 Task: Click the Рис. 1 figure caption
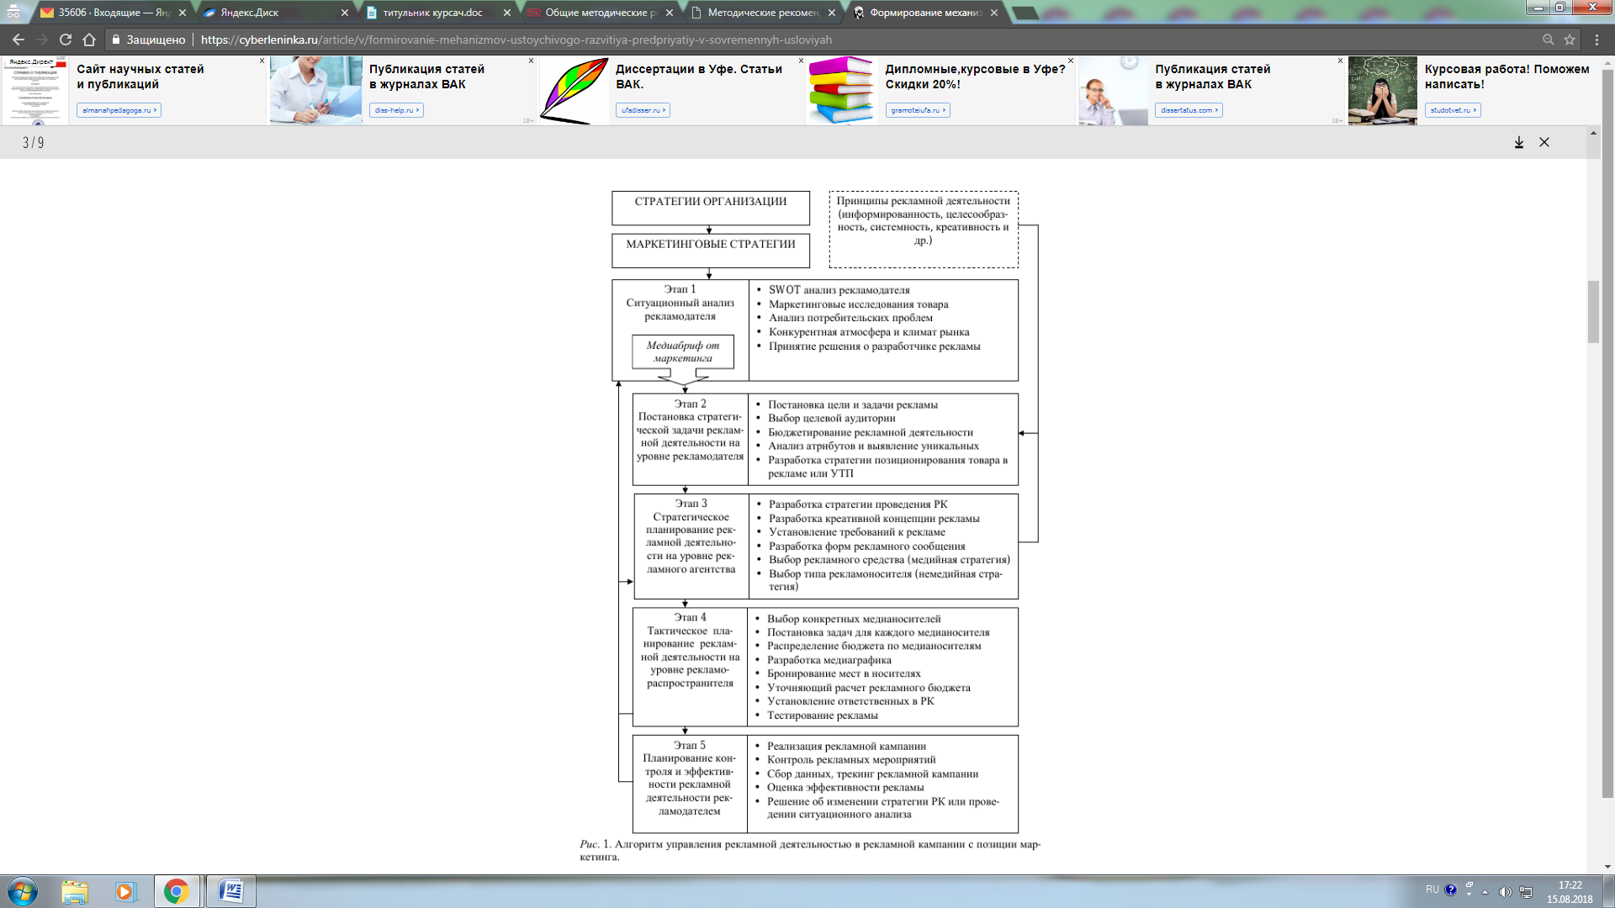point(810,850)
